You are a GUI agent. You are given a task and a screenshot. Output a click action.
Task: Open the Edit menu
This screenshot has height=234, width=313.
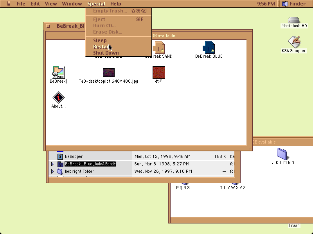click(35, 4)
